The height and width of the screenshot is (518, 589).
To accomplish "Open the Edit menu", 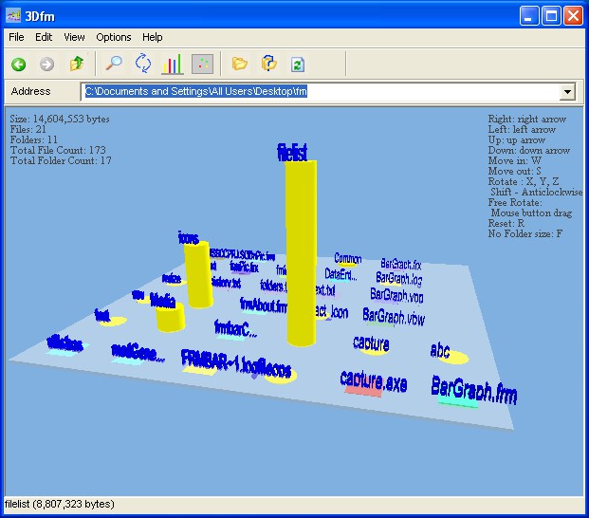I will pyautogui.click(x=44, y=37).
